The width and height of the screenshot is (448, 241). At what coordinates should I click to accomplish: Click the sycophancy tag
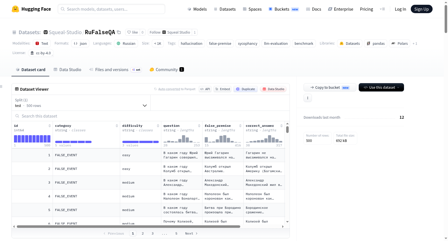click(x=248, y=43)
